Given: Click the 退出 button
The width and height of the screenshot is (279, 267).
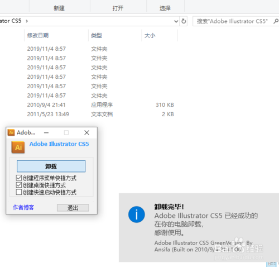Looking at the screenshot, I should (x=73, y=208).
